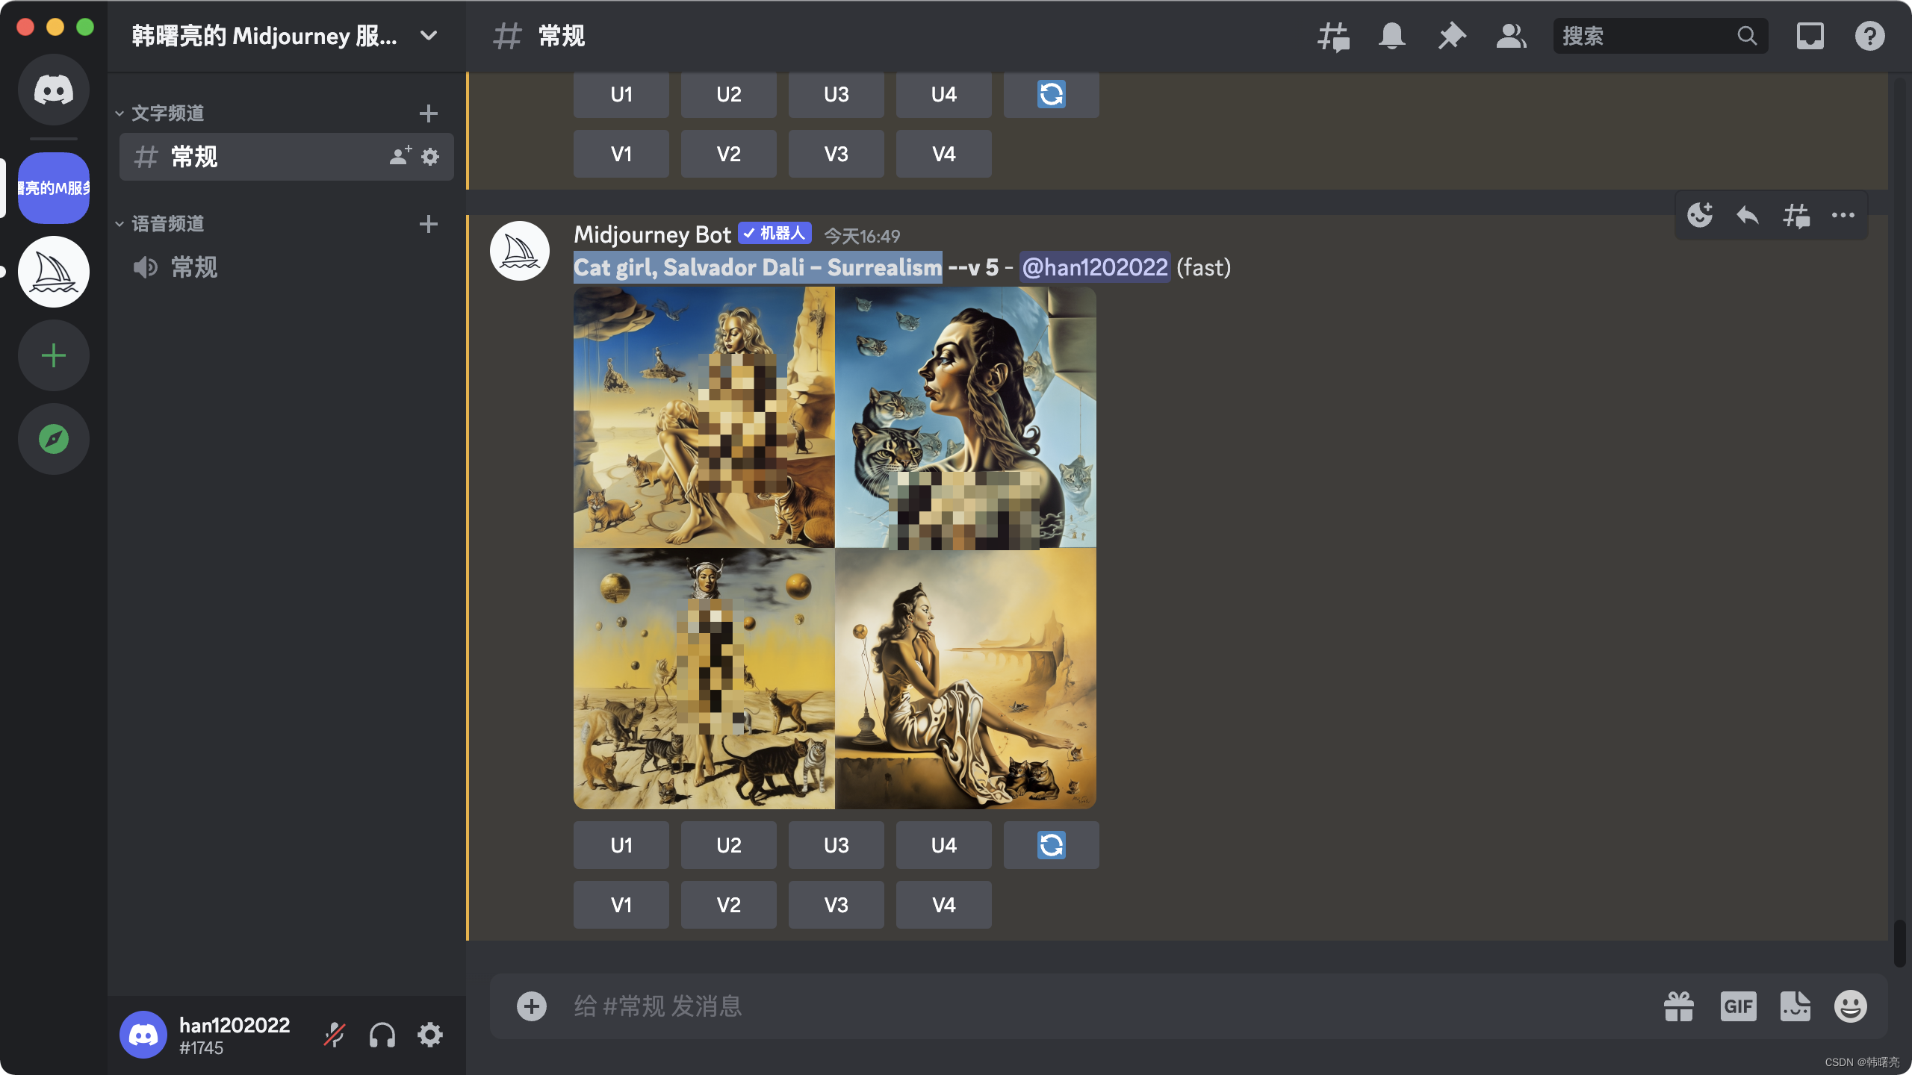Screen dimensions: 1912x1075
Task: Show member list using people icon
Action: pyautogui.click(x=1511, y=36)
